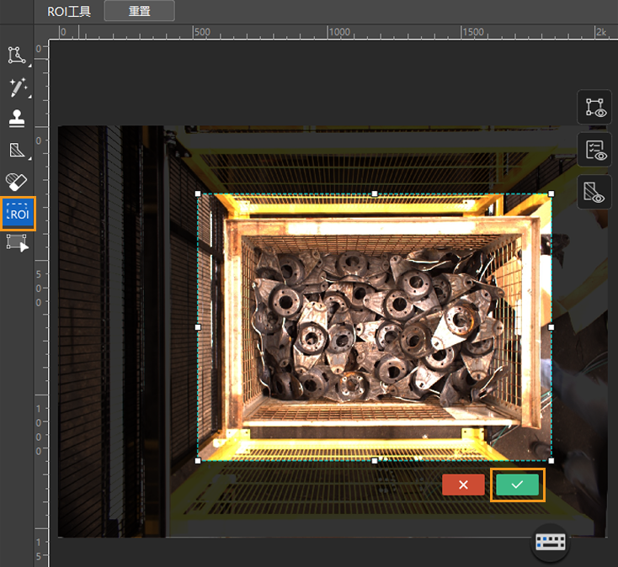This screenshot has width=618, height=567.
Task: Expand mask tool submenu corner arrow
Action: [29, 160]
